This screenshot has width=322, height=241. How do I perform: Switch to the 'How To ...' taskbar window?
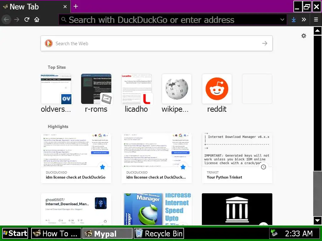point(56,233)
